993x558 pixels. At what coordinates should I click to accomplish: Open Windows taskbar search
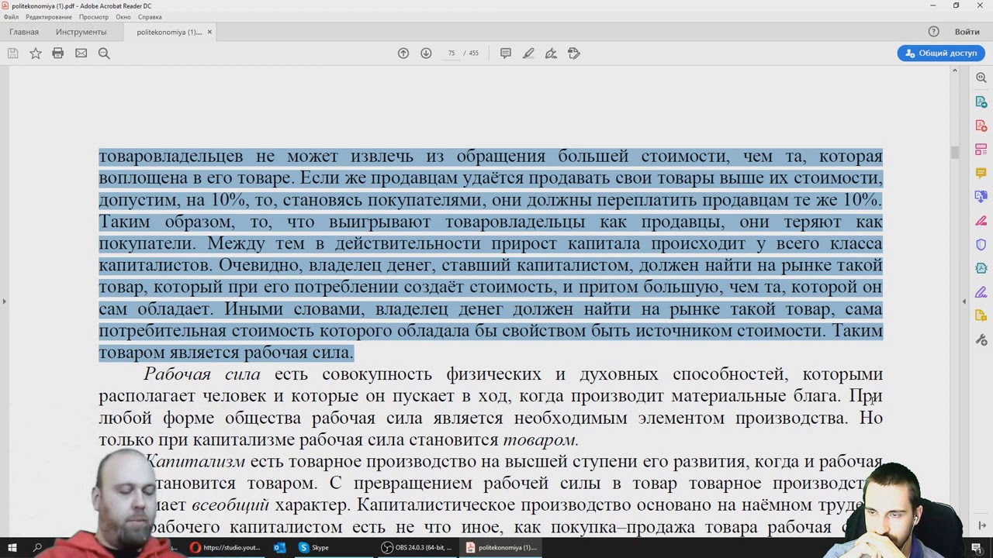[x=37, y=547]
